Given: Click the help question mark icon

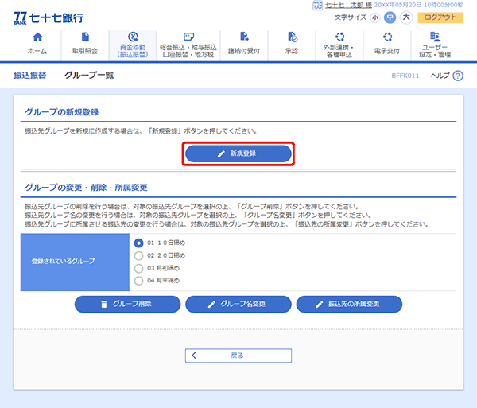Looking at the screenshot, I should (x=457, y=76).
